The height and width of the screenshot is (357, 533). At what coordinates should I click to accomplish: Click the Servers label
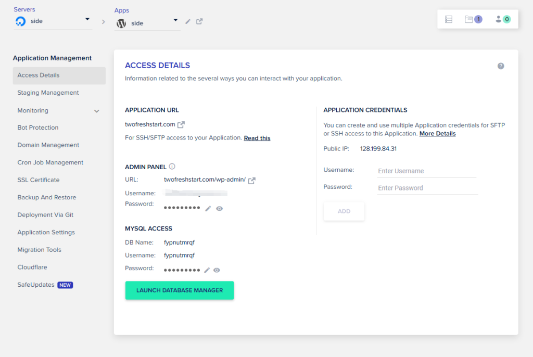24,9
